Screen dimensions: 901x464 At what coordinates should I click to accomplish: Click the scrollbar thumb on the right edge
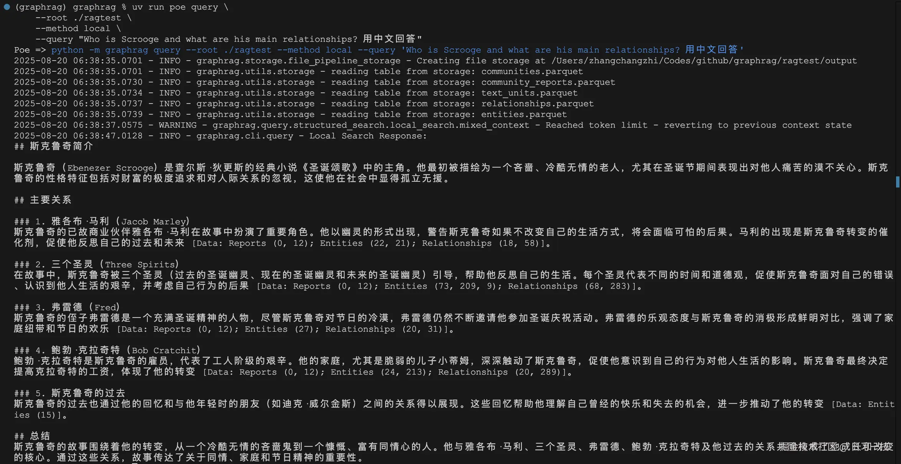[x=898, y=182]
